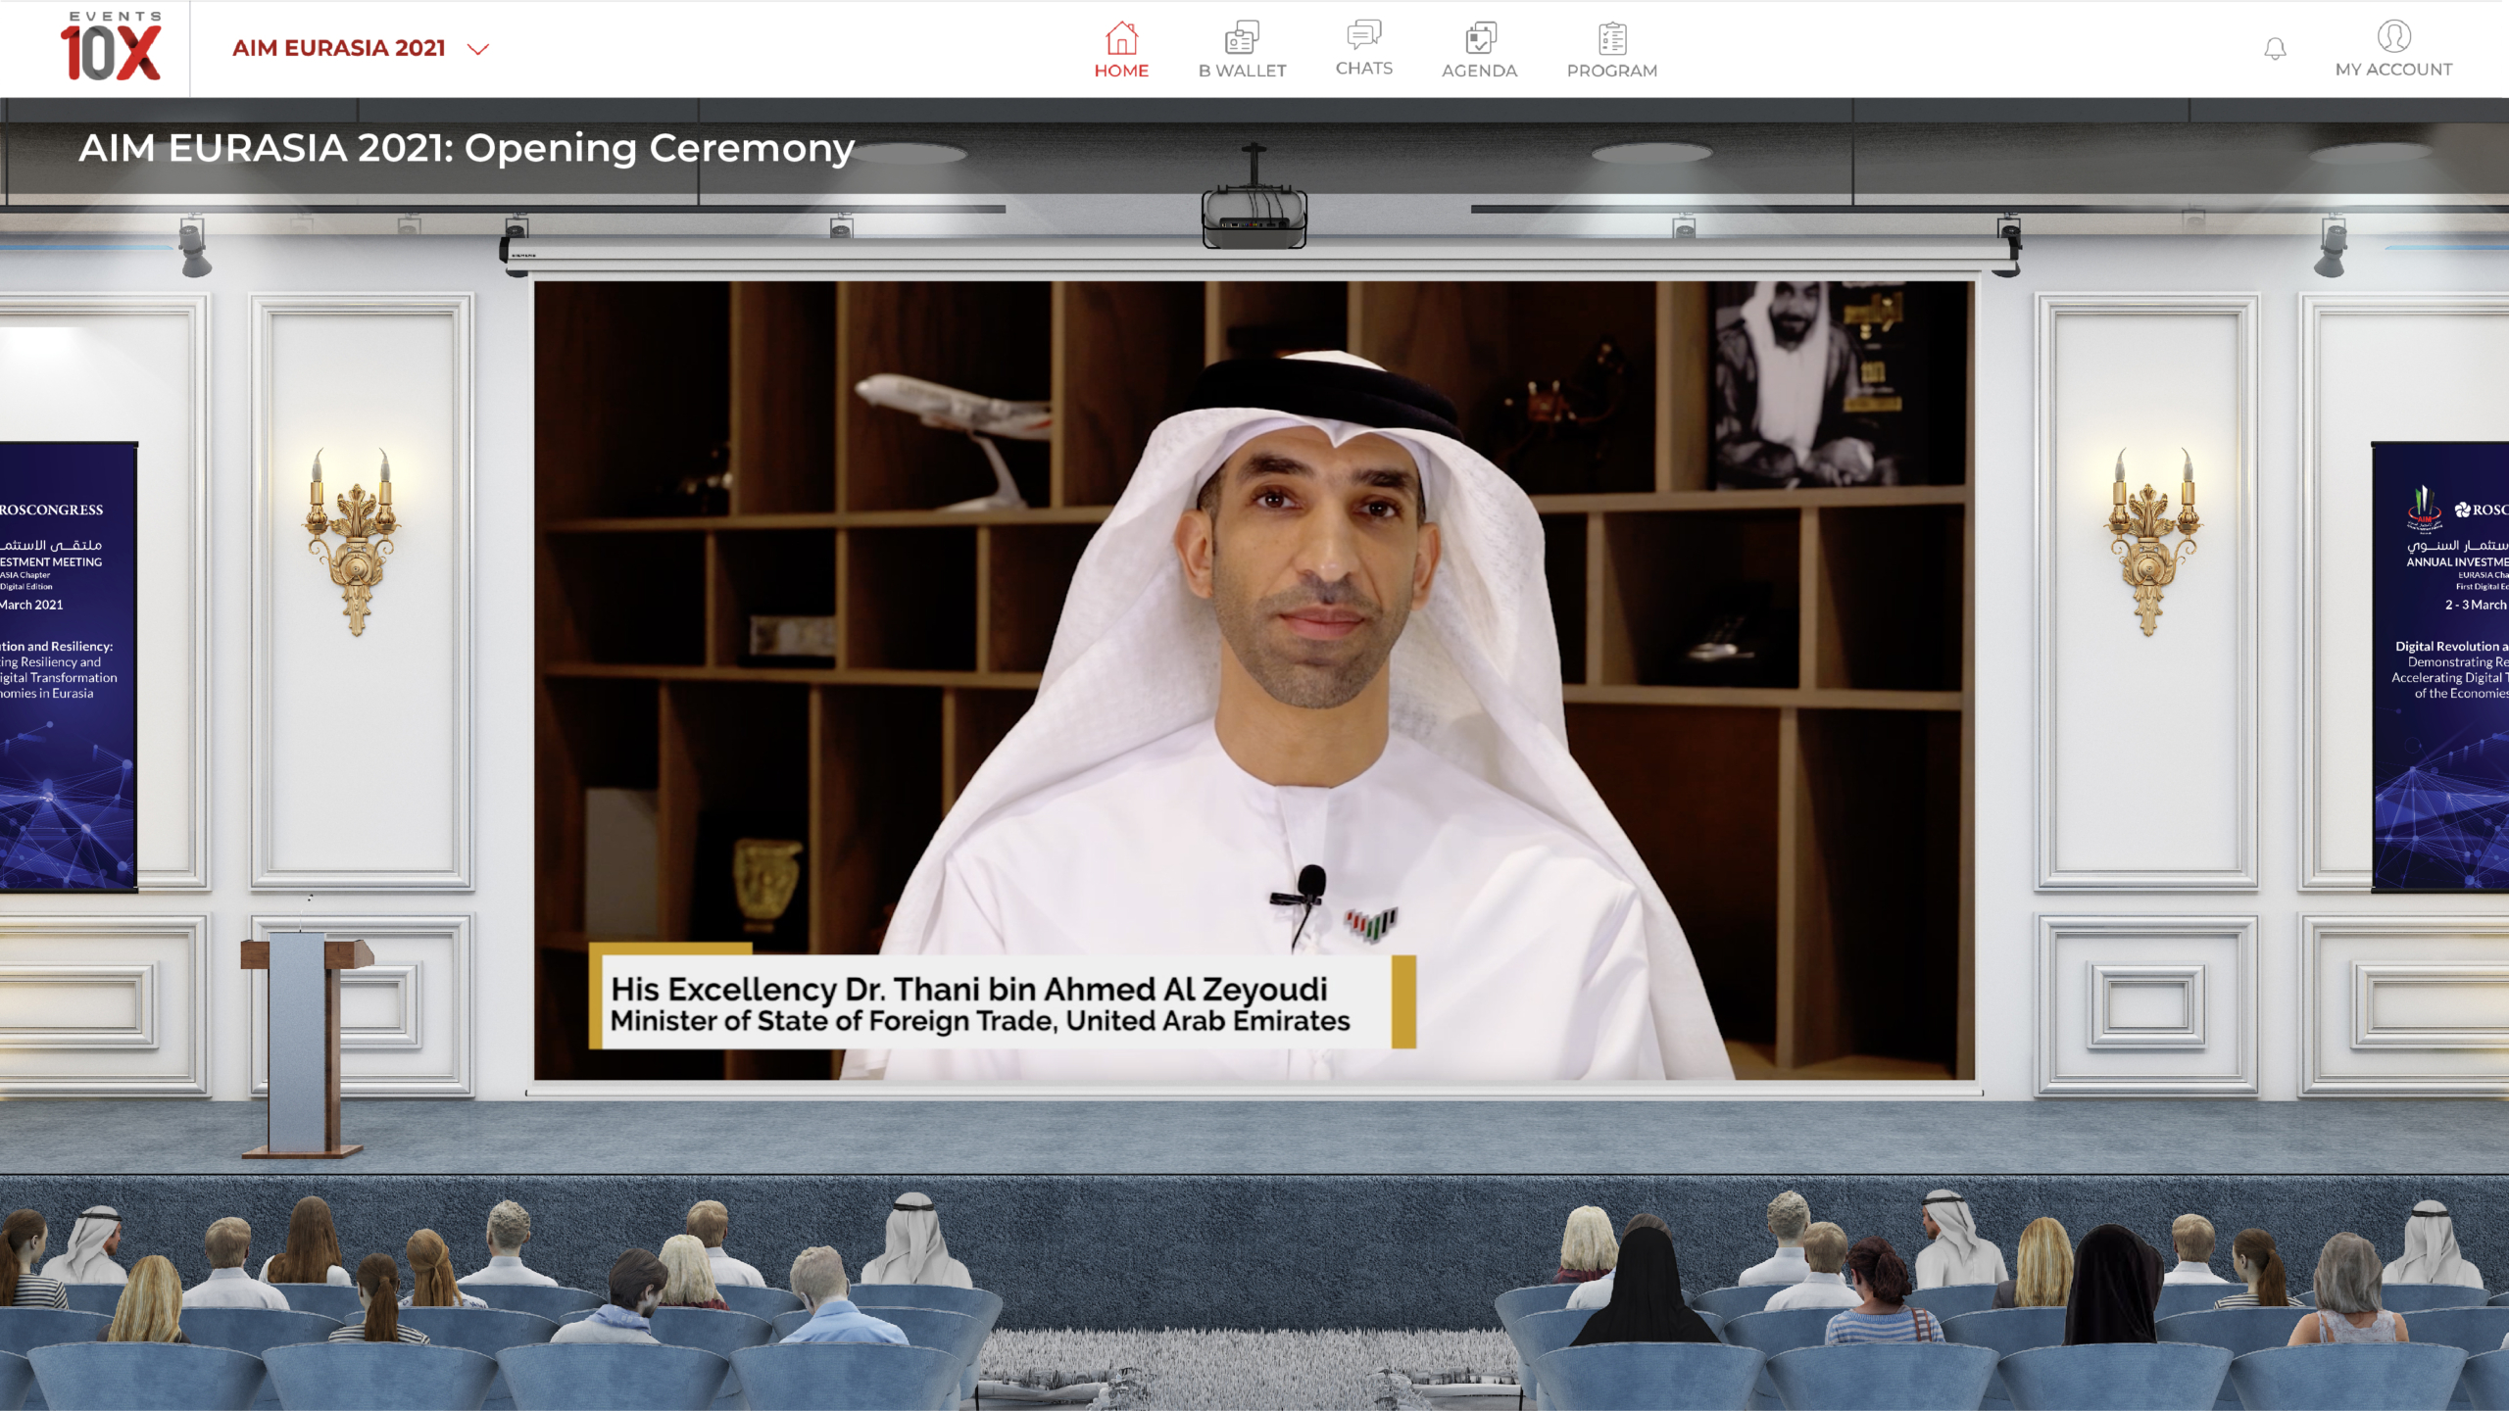Click the notification bell icon
The height and width of the screenshot is (1411, 2509).
(2275, 49)
